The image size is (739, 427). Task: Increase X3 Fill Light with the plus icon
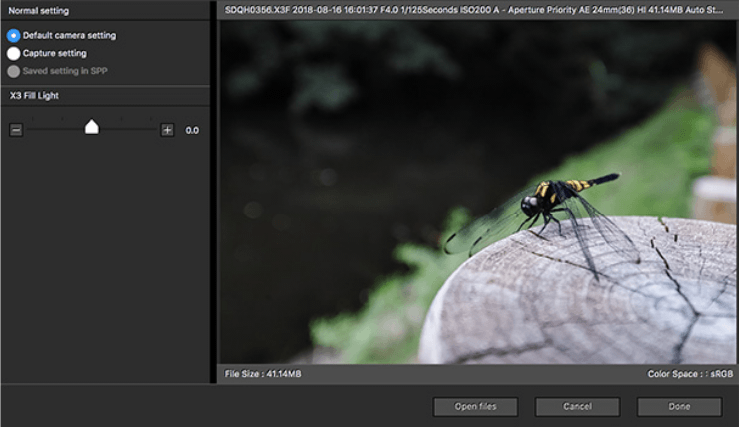click(x=167, y=130)
